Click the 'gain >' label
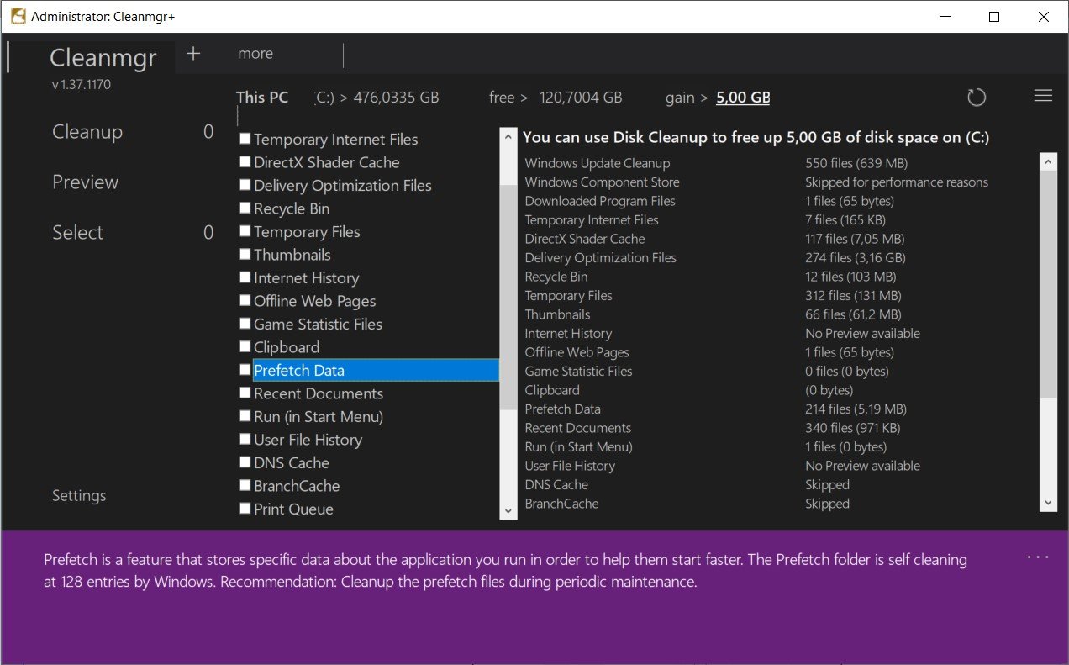 [x=687, y=98]
